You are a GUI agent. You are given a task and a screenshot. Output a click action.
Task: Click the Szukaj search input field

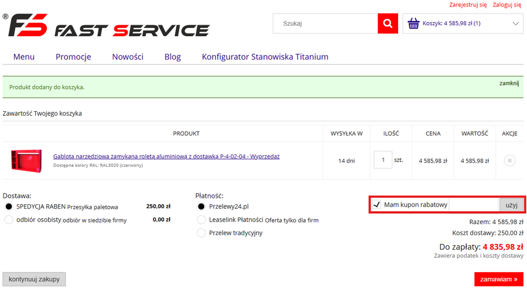[x=325, y=24]
